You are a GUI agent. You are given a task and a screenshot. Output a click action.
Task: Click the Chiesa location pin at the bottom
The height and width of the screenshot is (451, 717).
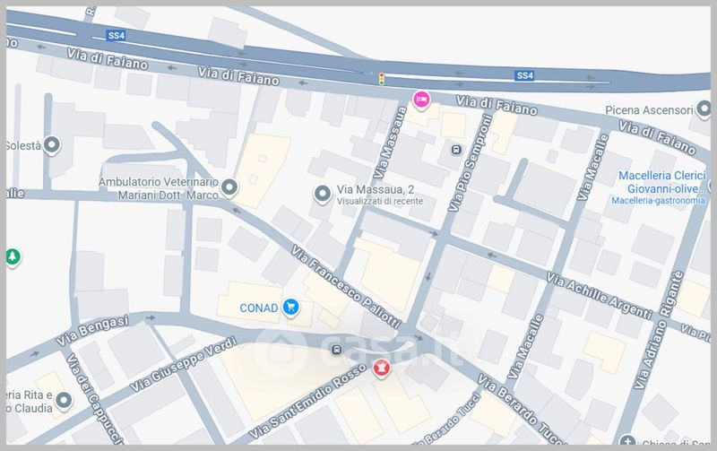coord(630,443)
